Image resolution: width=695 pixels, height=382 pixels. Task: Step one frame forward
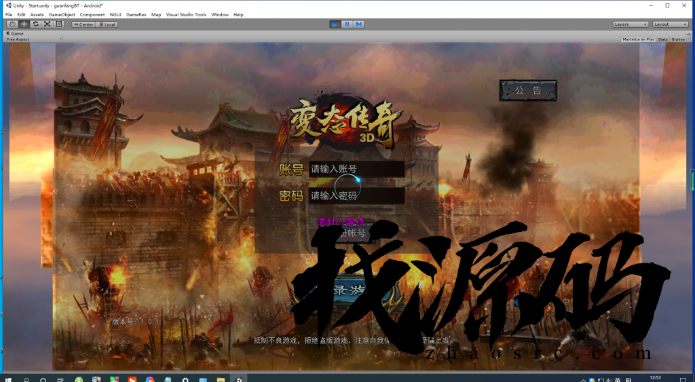point(358,24)
